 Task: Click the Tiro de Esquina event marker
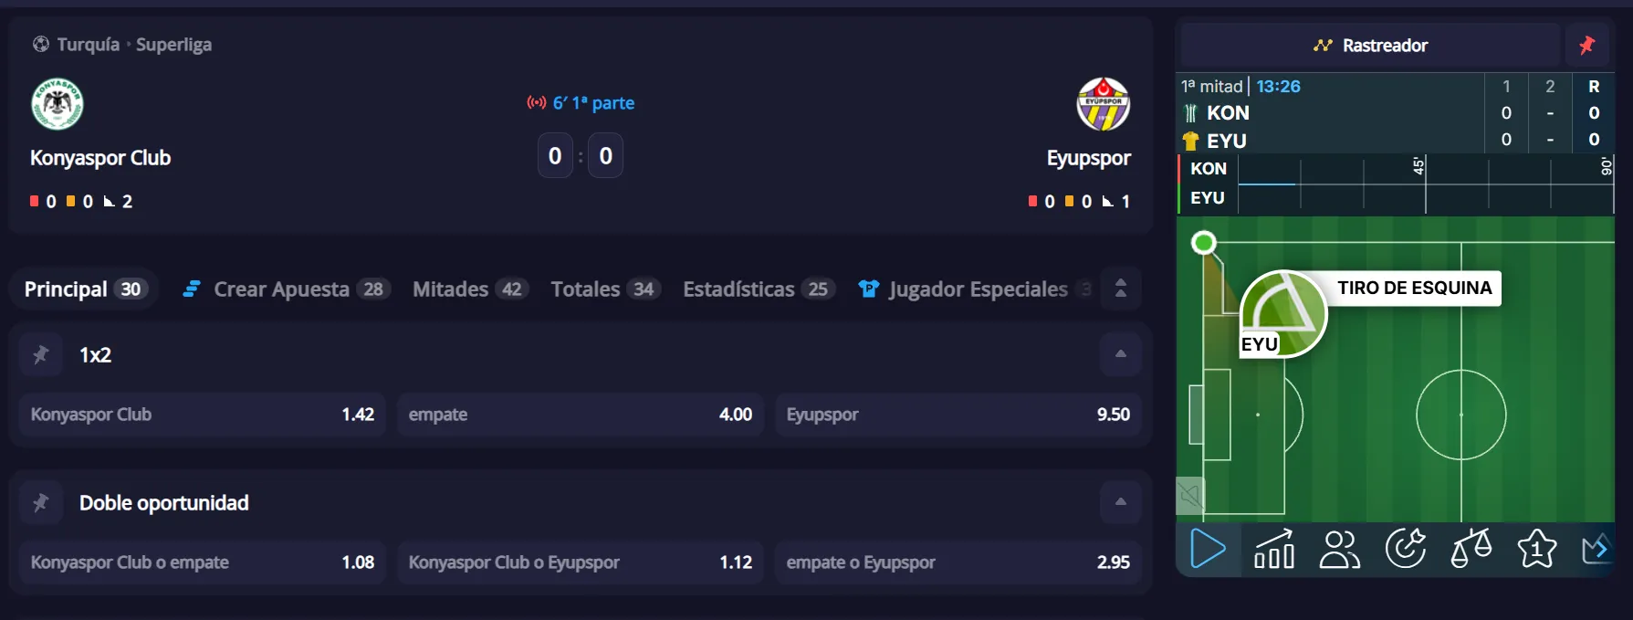(1283, 314)
